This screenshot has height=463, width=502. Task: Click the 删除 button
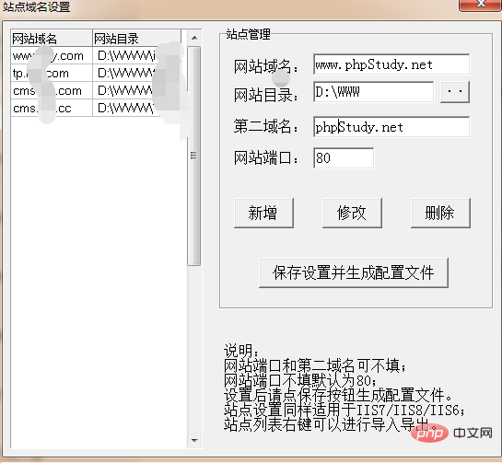point(440,213)
